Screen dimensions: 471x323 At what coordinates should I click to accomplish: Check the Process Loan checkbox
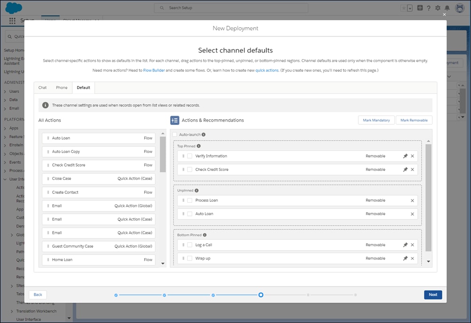coord(189,200)
